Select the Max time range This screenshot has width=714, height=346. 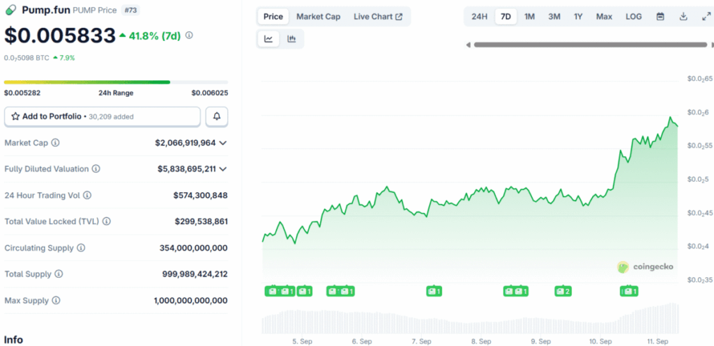point(605,17)
